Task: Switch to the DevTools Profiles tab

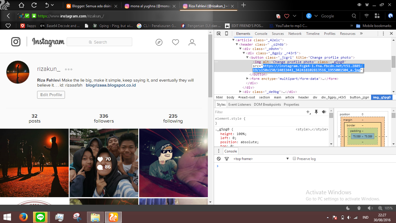Action: (330, 34)
